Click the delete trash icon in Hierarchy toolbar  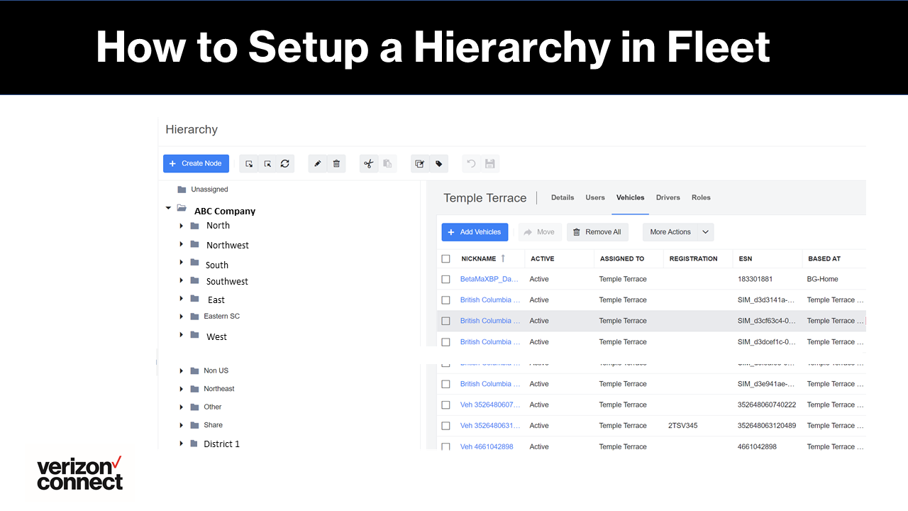tap(336, 163)
